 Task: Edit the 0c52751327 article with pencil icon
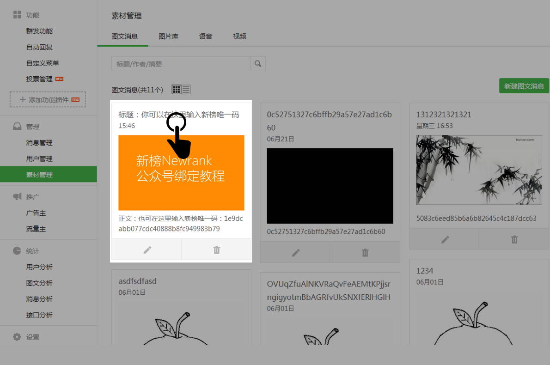pos(296,252)
